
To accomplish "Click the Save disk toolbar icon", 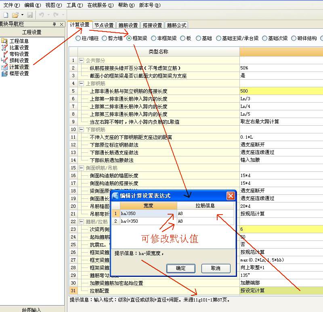I will click(30, 15).
